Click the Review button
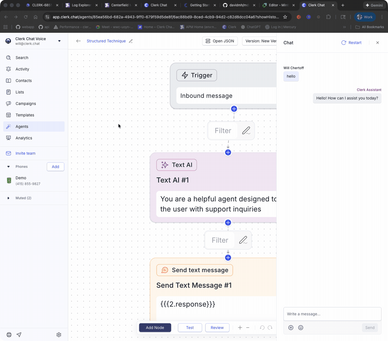This screenshot has width=388, height=341. [217, 328]
